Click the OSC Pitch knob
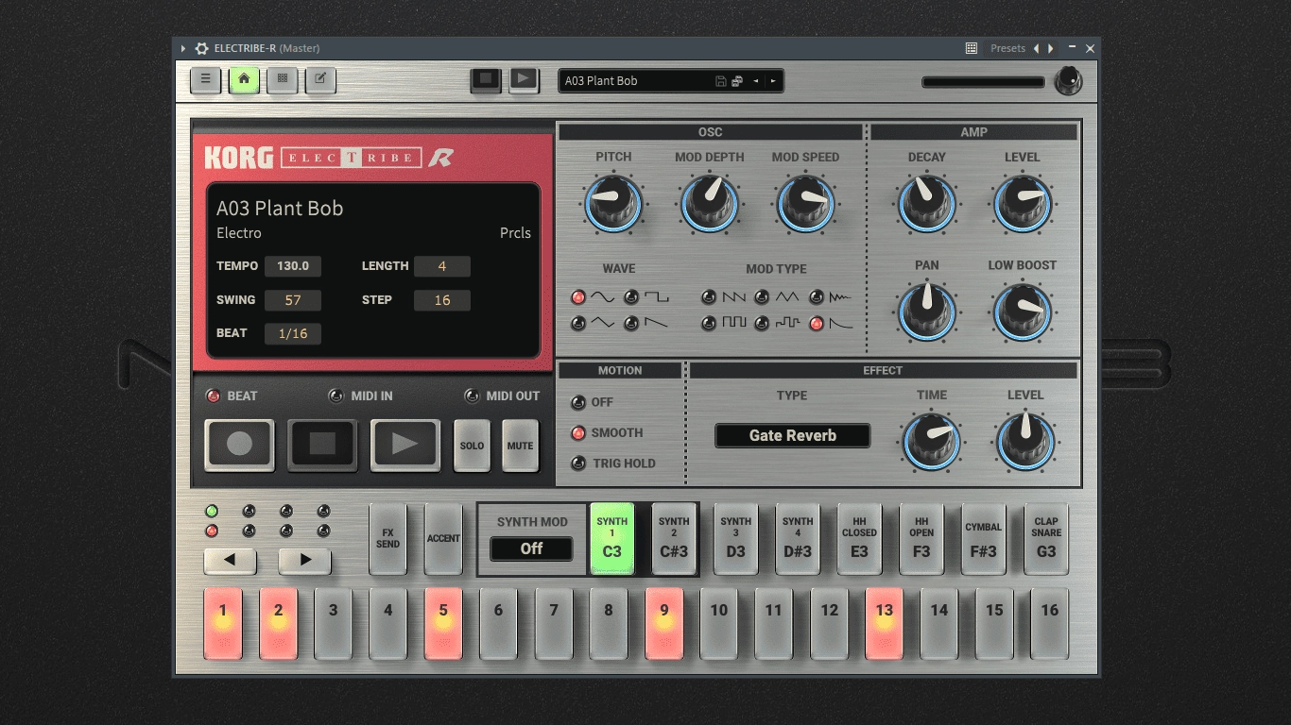1291x725 pixels. (x=613, y=204)
